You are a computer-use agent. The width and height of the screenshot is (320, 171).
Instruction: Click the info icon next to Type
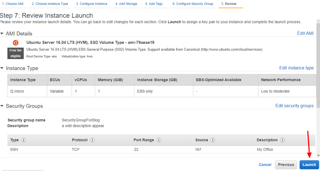coord(24,140)
